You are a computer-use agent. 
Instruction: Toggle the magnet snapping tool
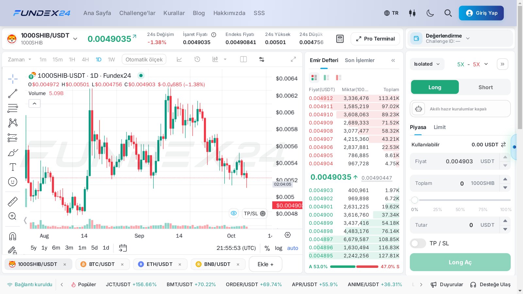click(x=13, y=236)
